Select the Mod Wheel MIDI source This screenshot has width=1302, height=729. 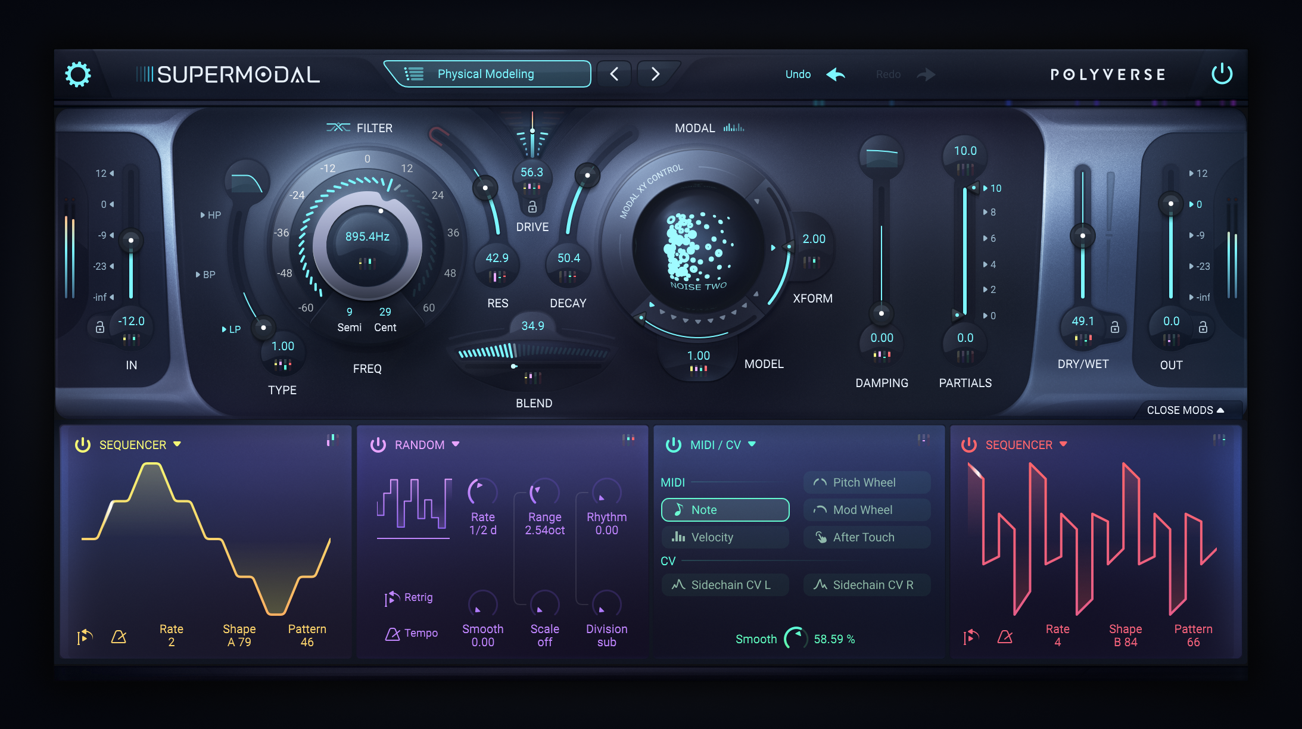pos(867,510)
